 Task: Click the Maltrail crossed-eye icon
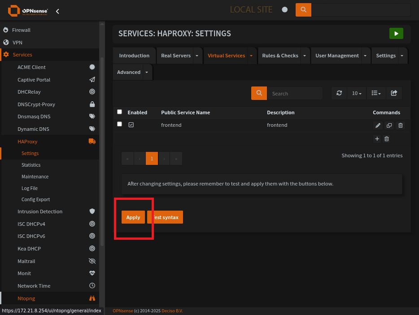[92, 261]
